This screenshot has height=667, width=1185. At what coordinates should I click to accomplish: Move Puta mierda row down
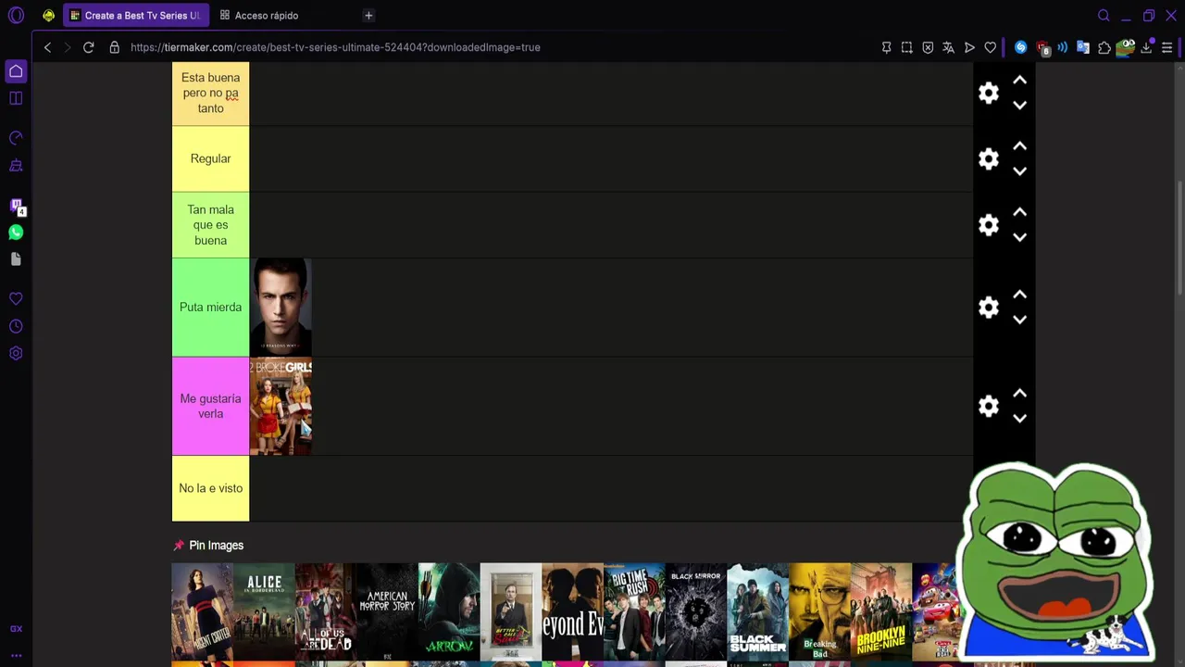tap(1019, 320)
